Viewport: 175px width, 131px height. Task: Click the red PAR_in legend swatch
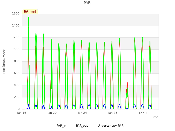[x=52, y=126]
